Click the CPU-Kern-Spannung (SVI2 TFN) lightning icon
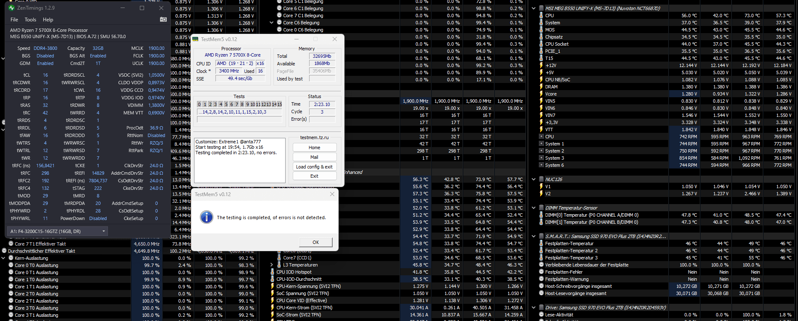Image resolution: width=798 pixels, height=321 pixels. pyautogui.click(x=273, y=286)
